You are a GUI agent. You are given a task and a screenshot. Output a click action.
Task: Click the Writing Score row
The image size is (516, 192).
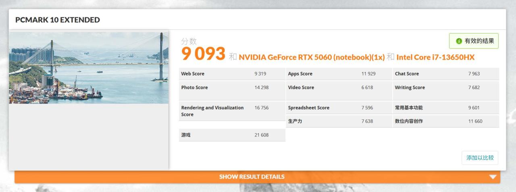[445, 88]
